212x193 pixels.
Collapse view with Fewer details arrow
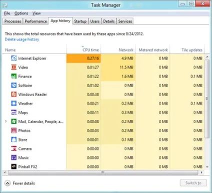click(7, 183)
